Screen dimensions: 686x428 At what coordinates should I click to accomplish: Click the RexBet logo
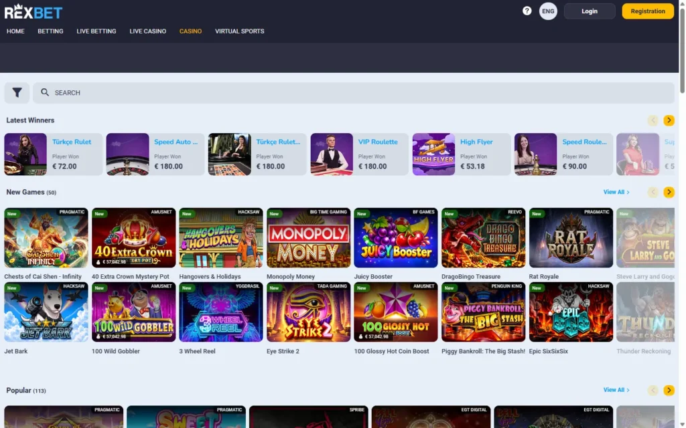tap(33, 12)
